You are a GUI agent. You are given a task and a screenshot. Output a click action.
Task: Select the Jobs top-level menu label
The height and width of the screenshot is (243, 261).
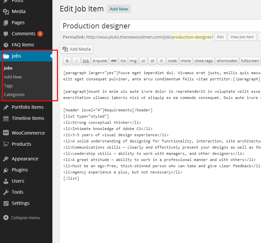point(16,56)
